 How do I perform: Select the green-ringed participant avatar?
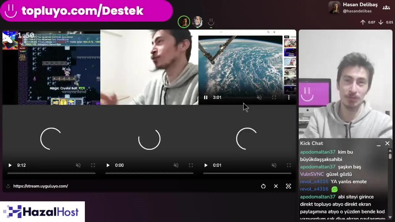pyautogui.click(x=184, y=22)
